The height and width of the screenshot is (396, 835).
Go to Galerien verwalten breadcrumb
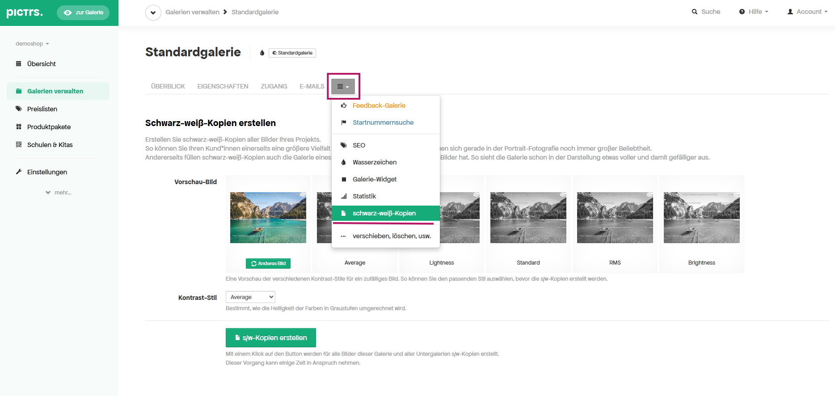coord(192,12)
